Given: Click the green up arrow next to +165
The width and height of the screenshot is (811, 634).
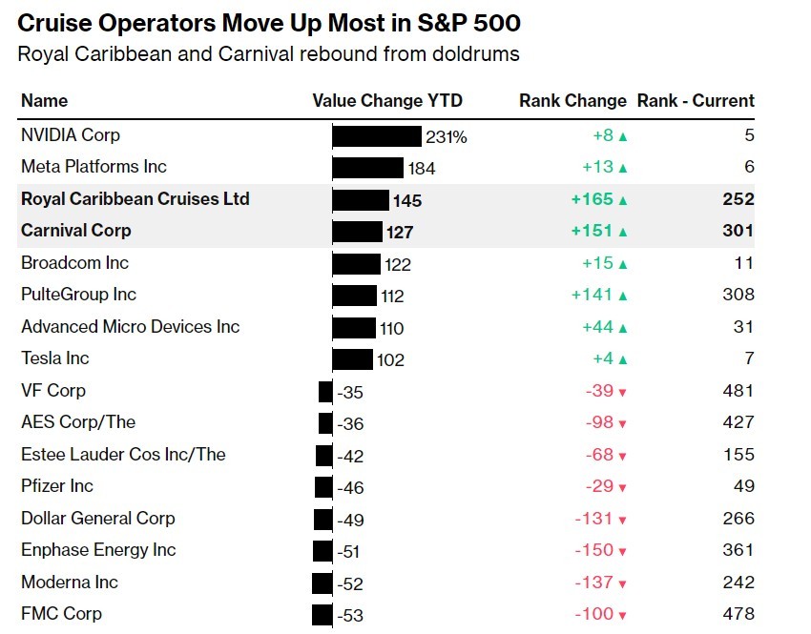Looking at the screenshot, I should click(x=623, y=200).
